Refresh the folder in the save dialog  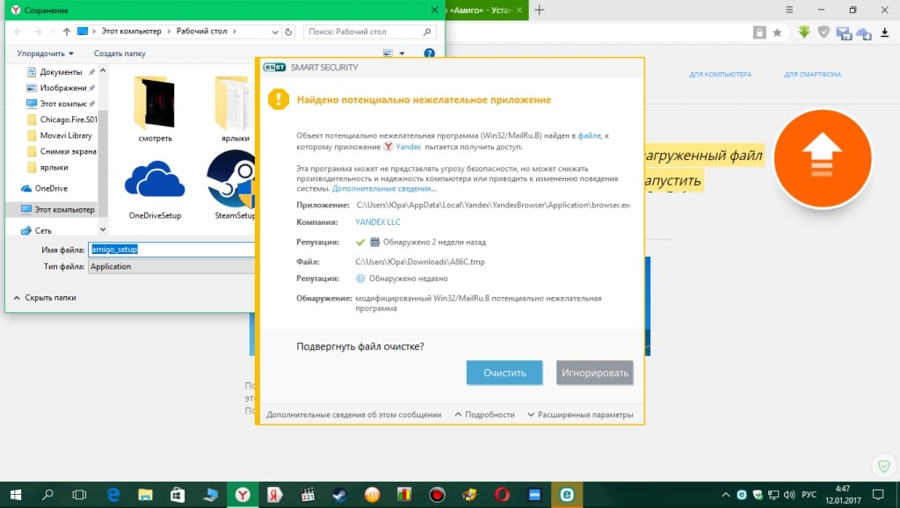pyautogui.click(x=288, y=32)
